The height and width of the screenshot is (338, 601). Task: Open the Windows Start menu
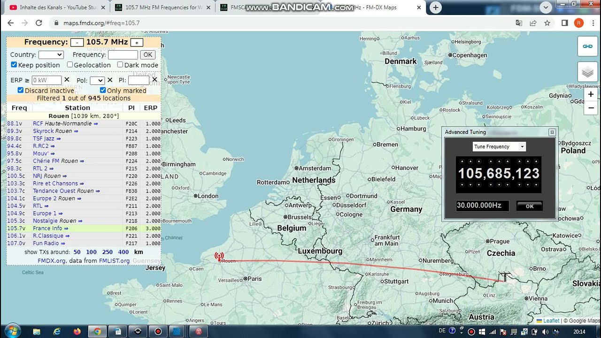click(x=12, y=331)
